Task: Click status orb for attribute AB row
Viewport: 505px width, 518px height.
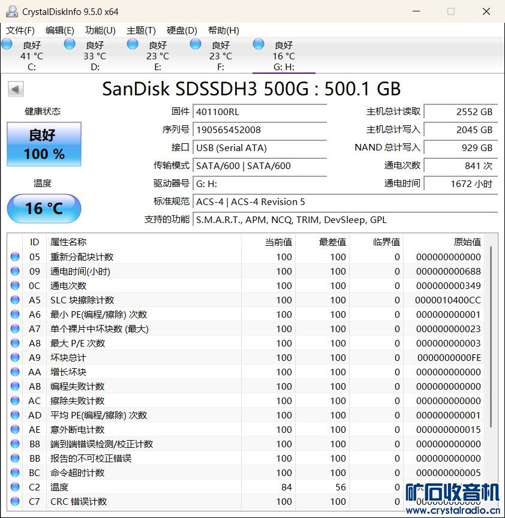Action: 15,386
